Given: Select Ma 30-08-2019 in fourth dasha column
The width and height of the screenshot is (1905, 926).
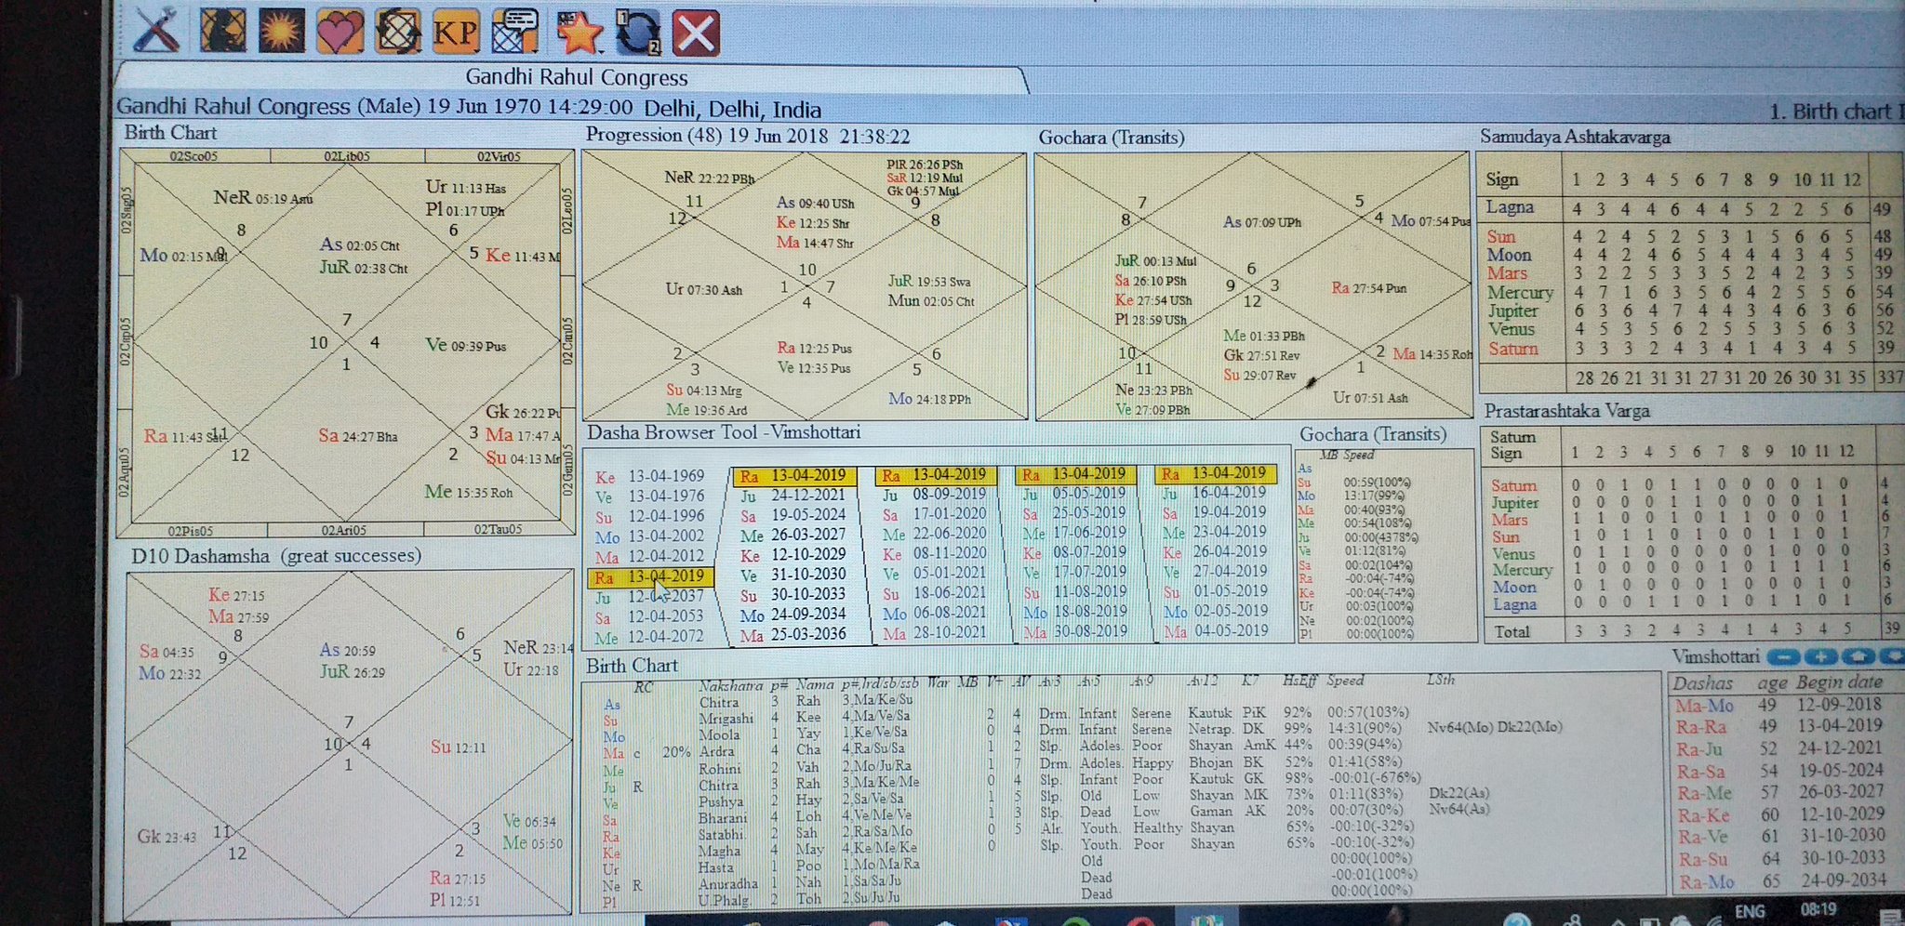Looking at the screenshot, I should point(1075,631).
